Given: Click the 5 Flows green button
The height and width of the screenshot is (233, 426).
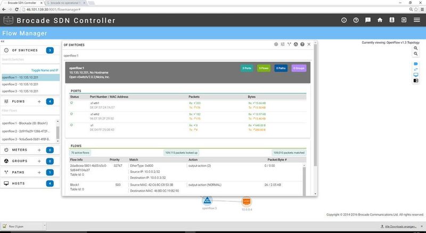Looking at the screenshot, I should 264,68.
